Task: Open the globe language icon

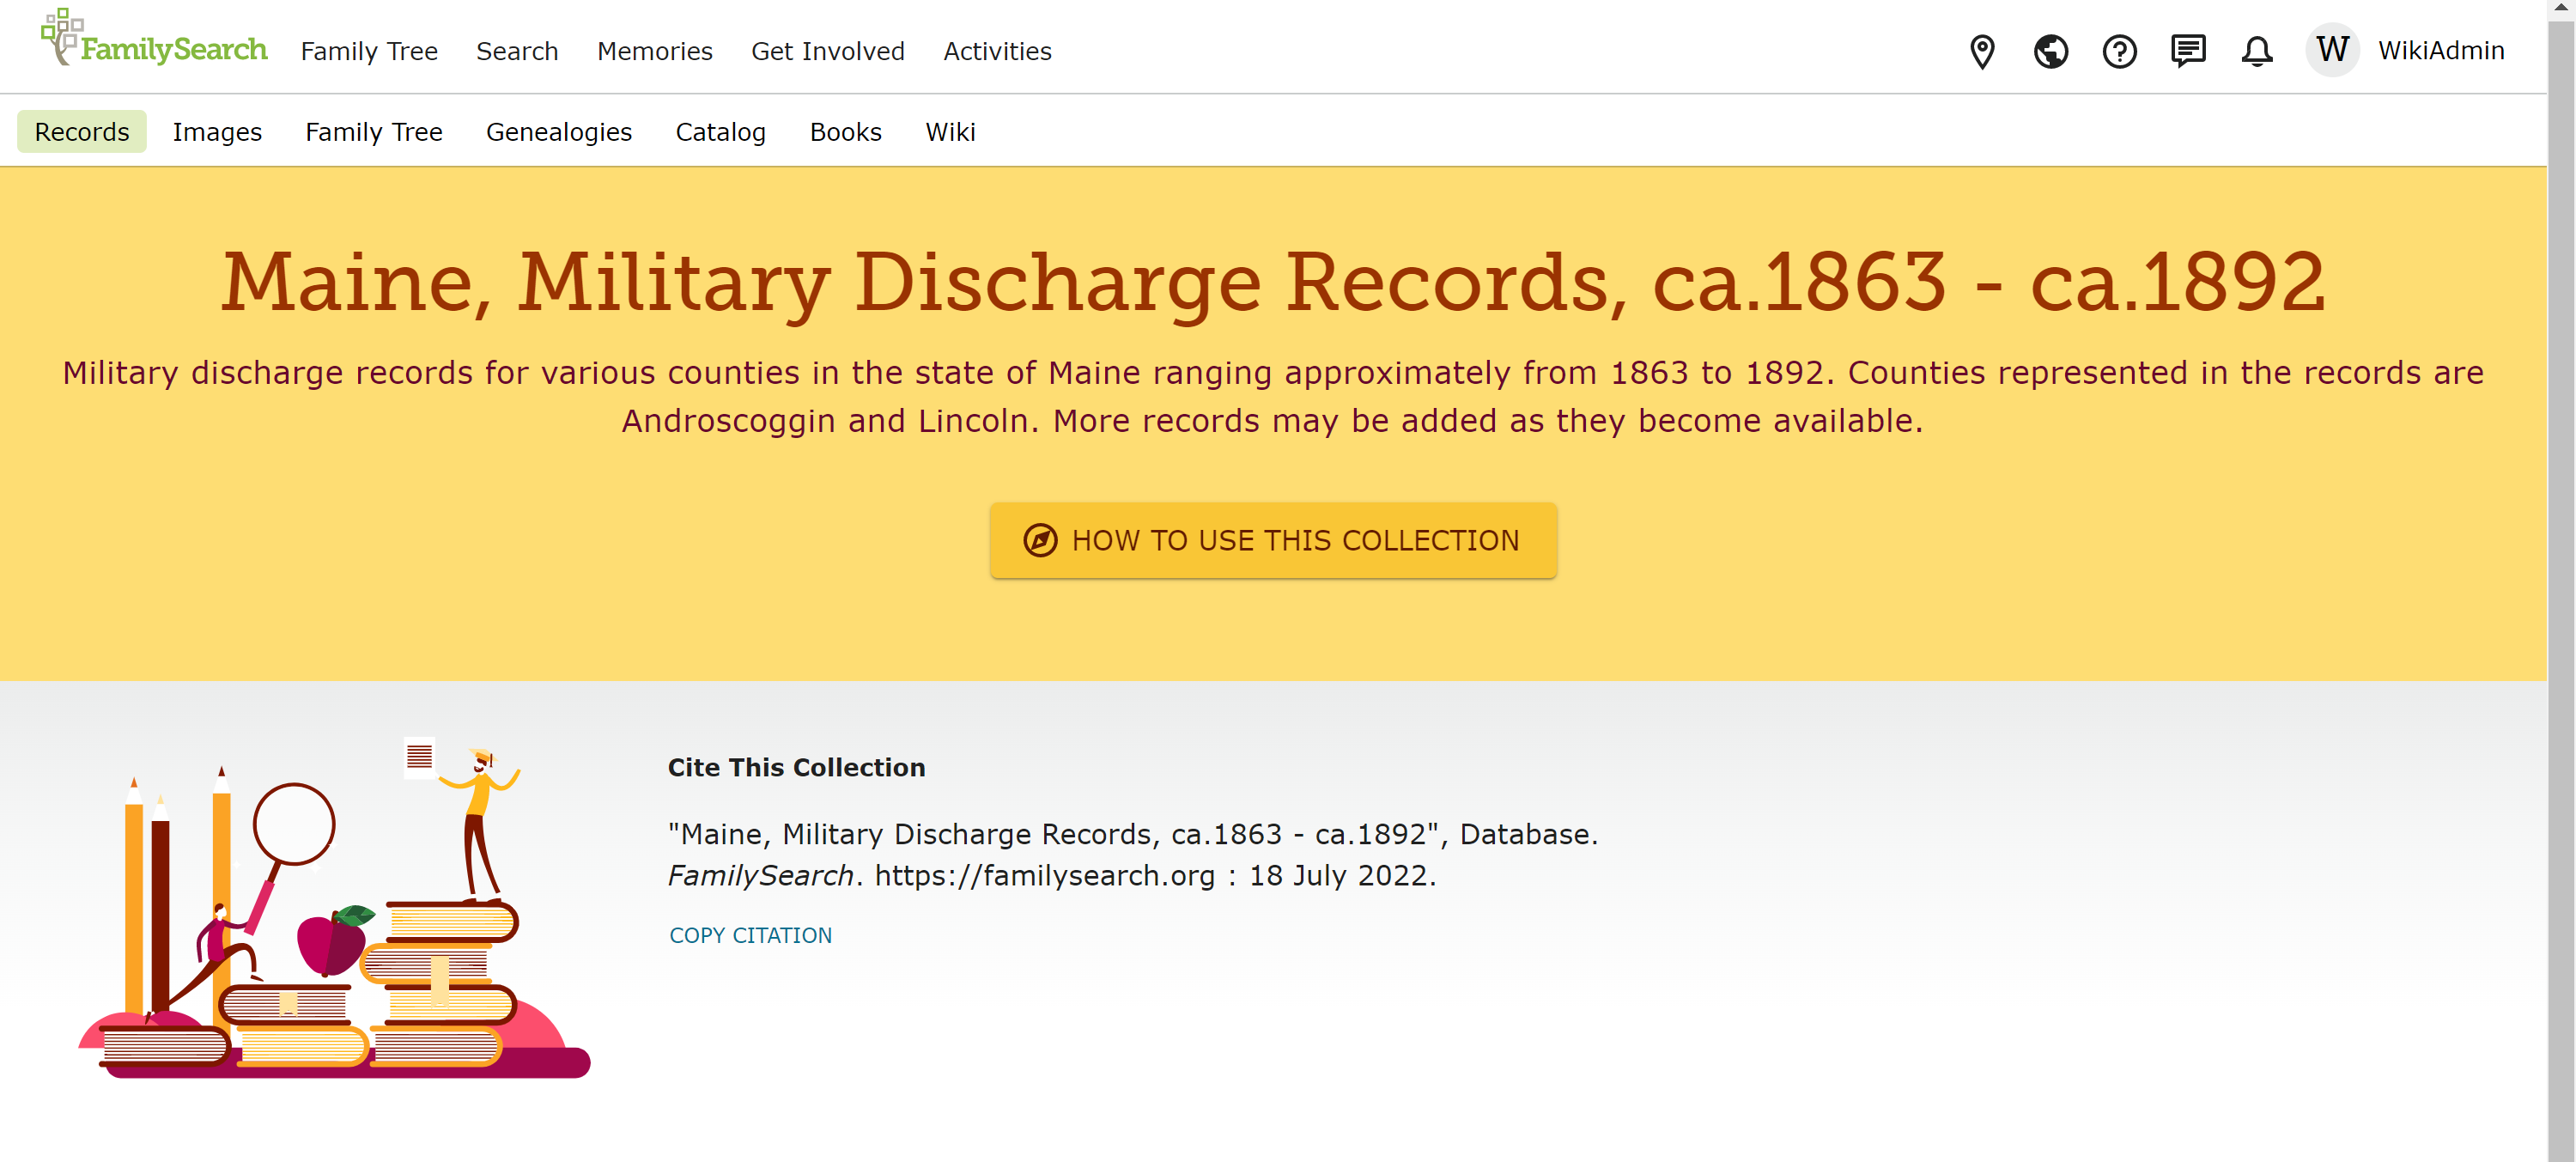Action: click(x=2050, y=51)
